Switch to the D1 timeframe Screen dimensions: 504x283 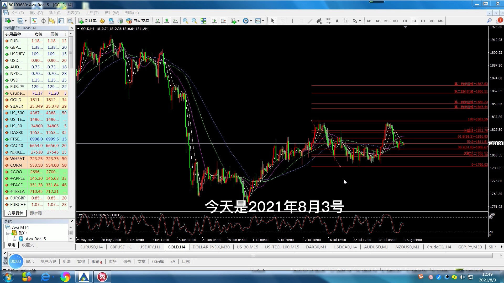pyautogui.click(x=423, y=21)
